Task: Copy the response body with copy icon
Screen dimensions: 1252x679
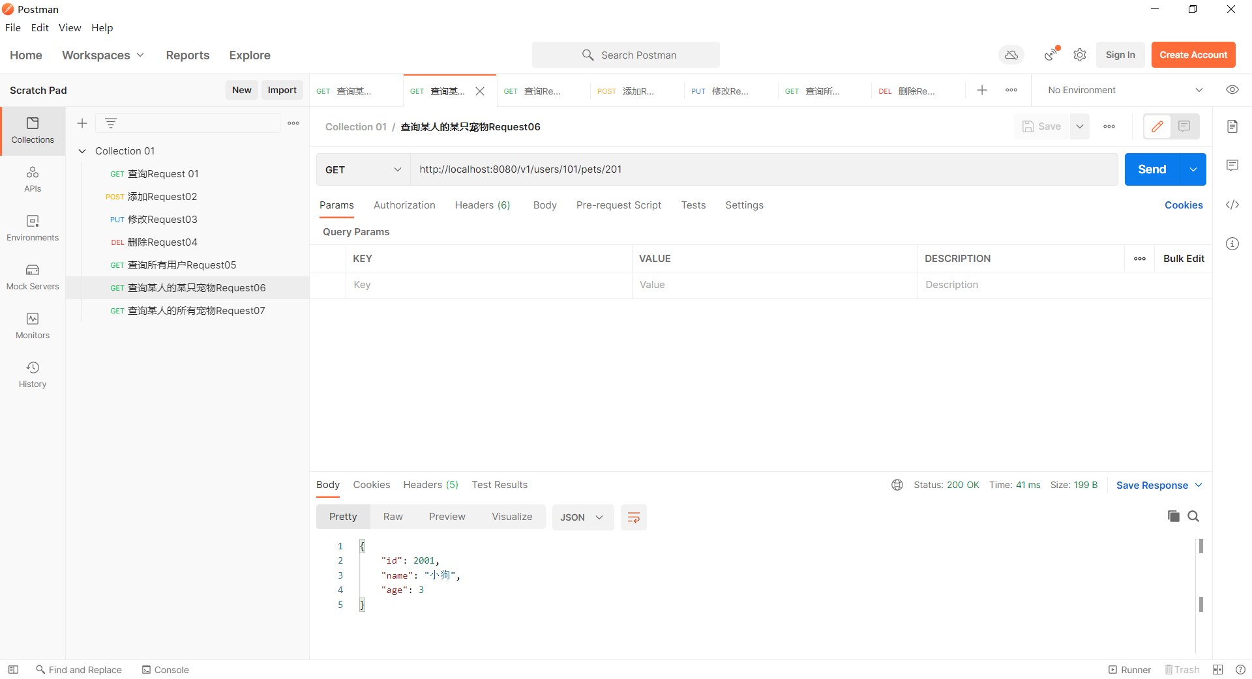Action: 1174,516
